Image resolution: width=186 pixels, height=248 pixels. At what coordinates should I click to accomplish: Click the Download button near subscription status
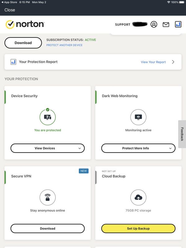pos(23,43)
